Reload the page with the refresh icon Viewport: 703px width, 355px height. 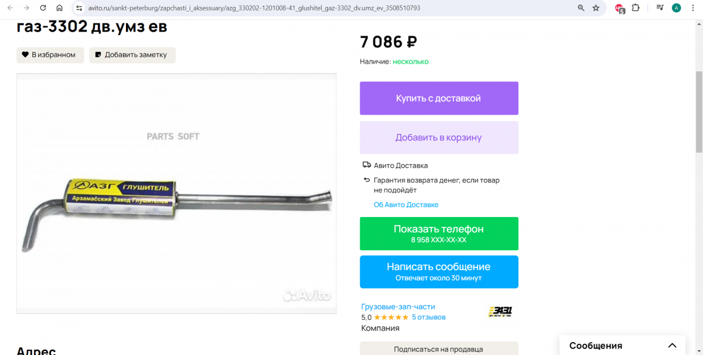pyautogui.click(x=43, y=8)
